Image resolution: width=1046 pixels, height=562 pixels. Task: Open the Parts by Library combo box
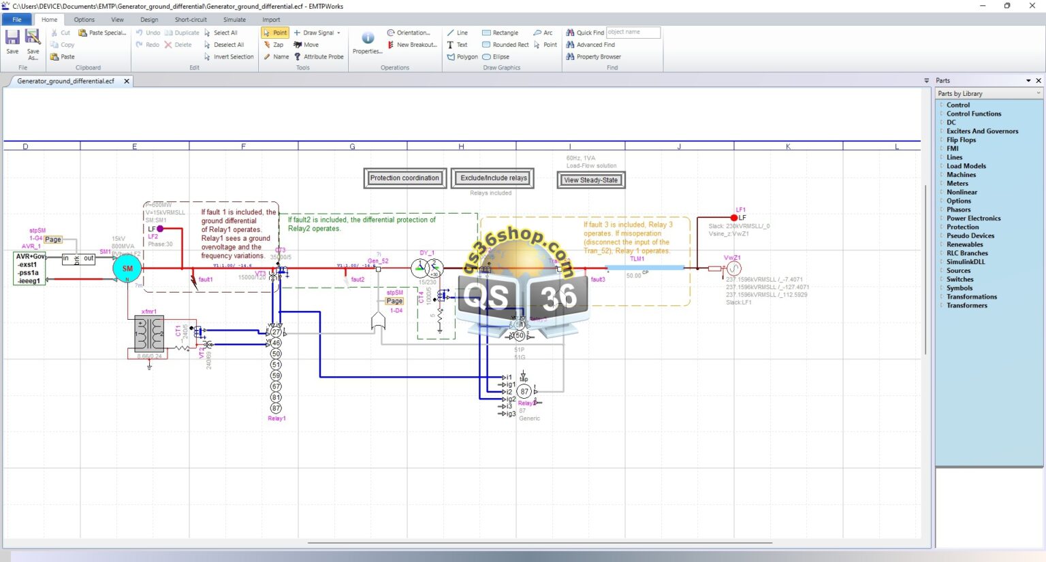(x=988, y=93)
